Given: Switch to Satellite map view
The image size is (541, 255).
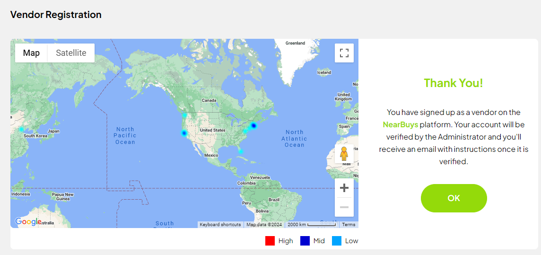Looking at the screenshot, I should pyautogui.click(x=71, y=53).
